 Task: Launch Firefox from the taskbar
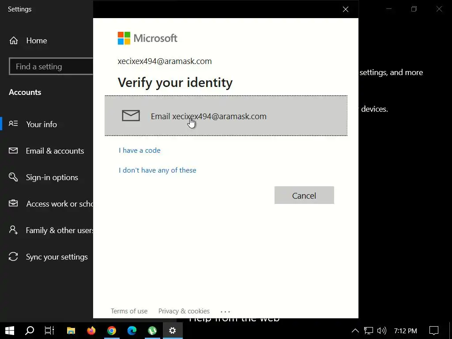pyautogui.click(x=91, y=331)
